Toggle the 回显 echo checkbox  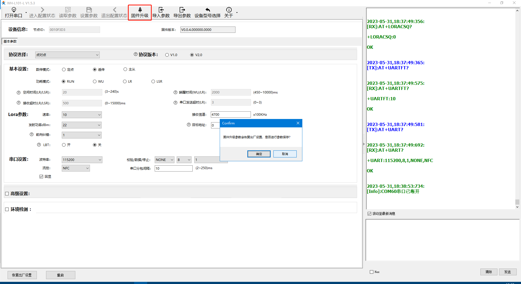[41, 177]
